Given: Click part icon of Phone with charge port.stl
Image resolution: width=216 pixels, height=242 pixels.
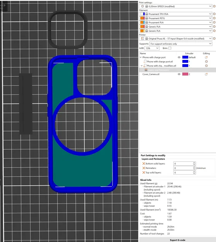Looking at the screenshot, I should (145, 62).
